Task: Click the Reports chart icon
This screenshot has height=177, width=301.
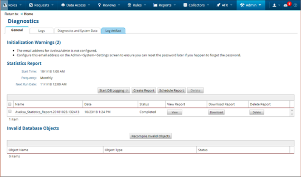Action: pyautogui.click(x=155, y=5)
